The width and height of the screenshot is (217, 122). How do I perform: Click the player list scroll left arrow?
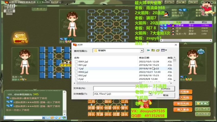point(161,40)
